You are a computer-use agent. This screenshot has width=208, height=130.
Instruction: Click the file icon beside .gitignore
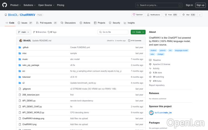coord(20,89)
